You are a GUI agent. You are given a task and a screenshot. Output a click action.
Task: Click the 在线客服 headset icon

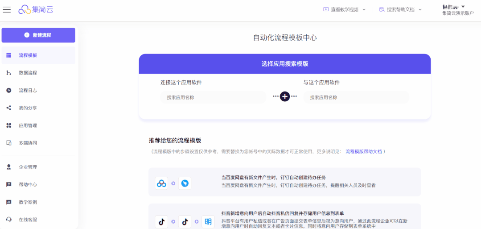(x=8, y=220)
